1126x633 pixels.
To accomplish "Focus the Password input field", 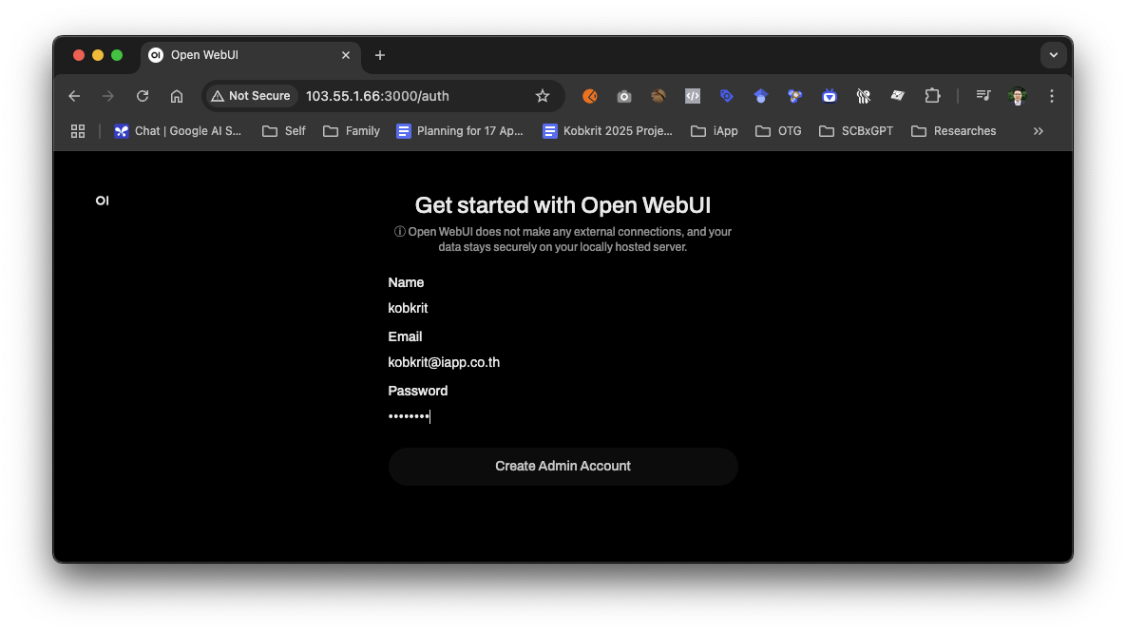I will [563, 416].
